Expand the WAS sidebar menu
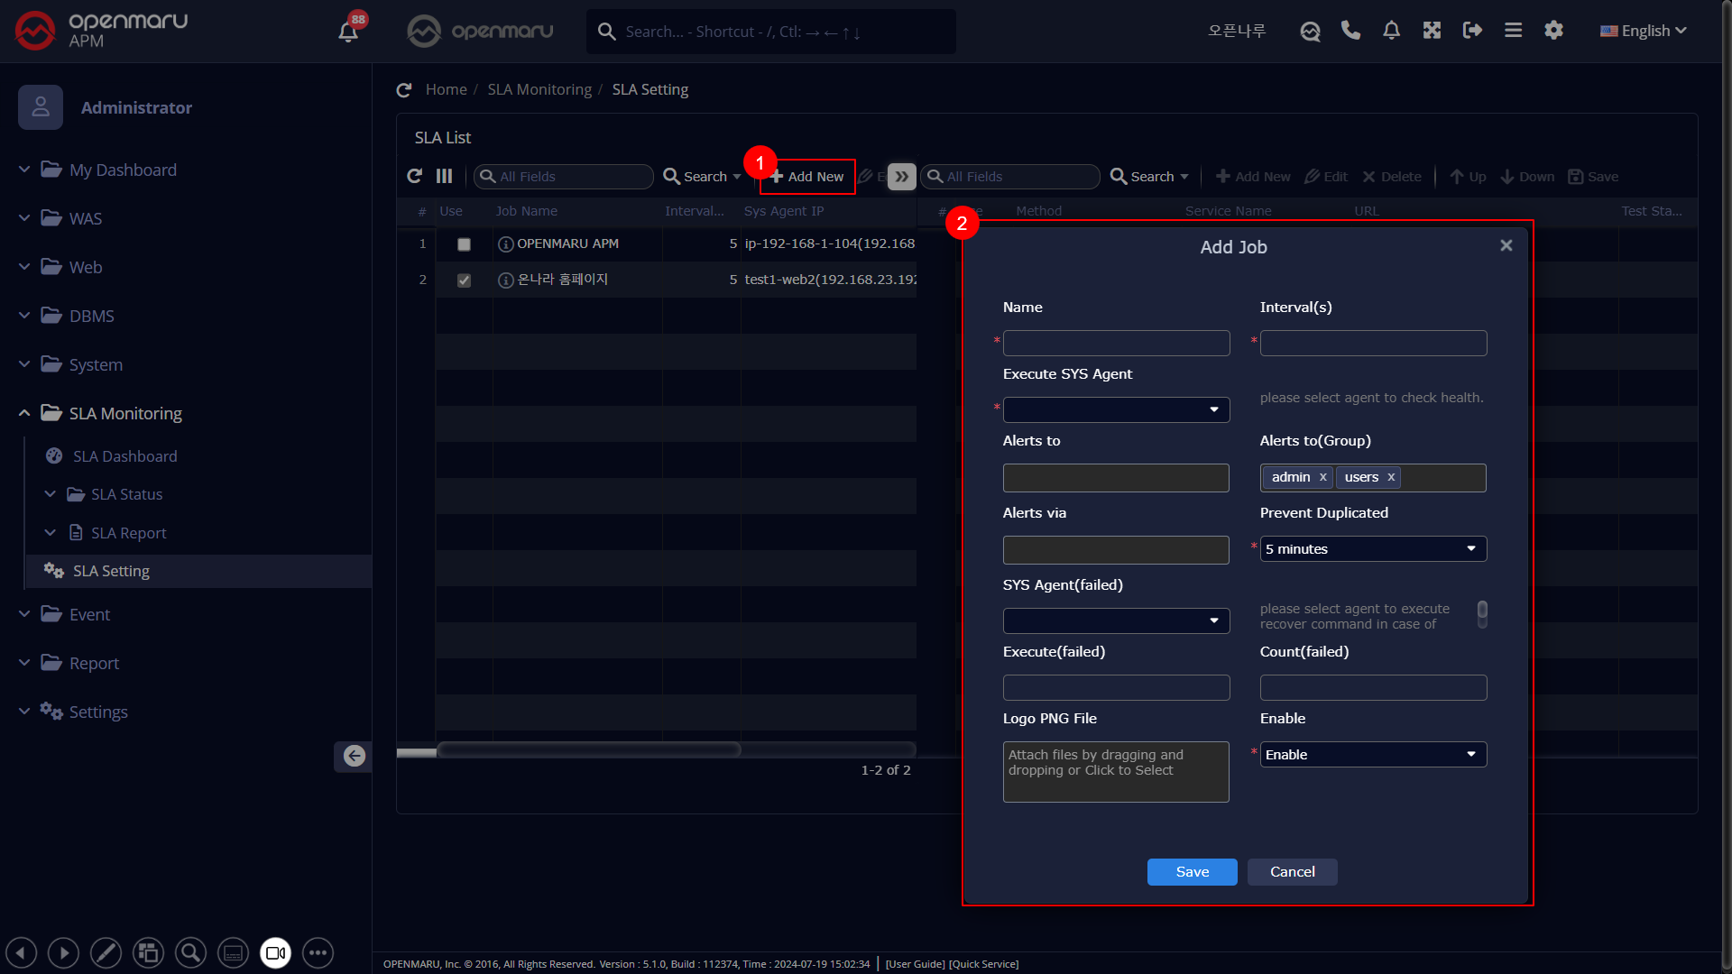1732x974 pixels. click(x=85, y=218)
